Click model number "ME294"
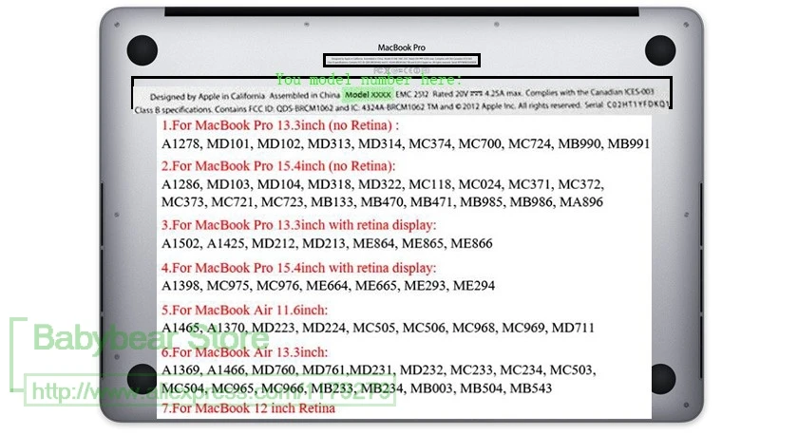 (x=474, y=286)
